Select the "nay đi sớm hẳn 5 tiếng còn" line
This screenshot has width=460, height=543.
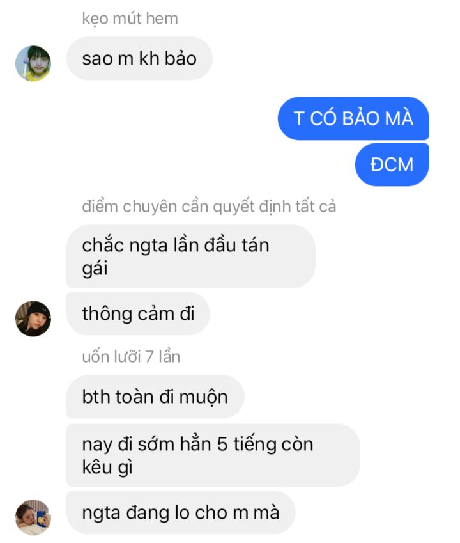tap(197, 445)
